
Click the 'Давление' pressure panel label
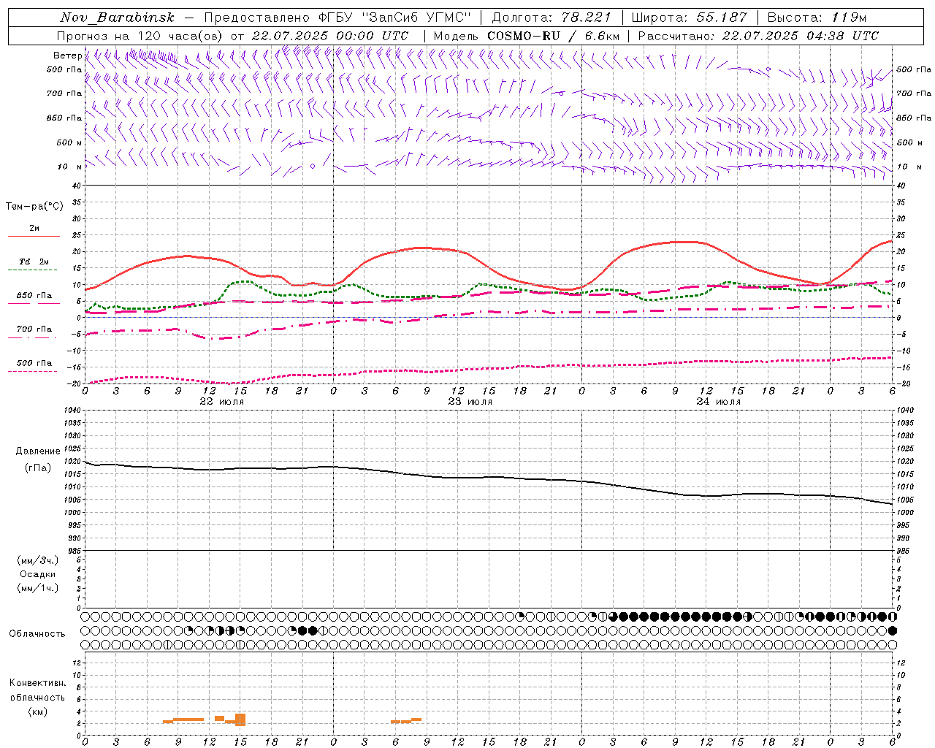pyautogui.click(x=38, y=451)
